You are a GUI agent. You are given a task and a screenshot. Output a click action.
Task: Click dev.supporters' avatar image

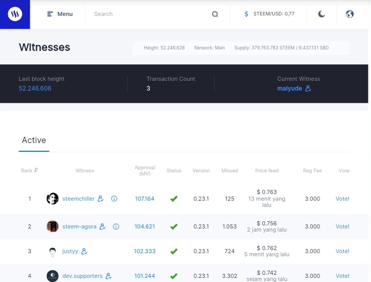click(x=53, y=276)
